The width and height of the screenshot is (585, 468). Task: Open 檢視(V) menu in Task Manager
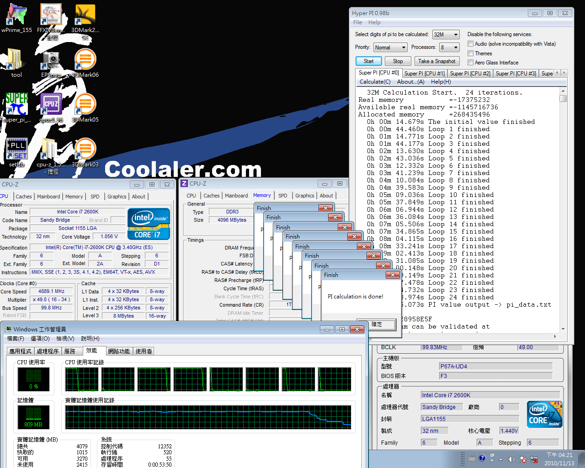[65, 339]
